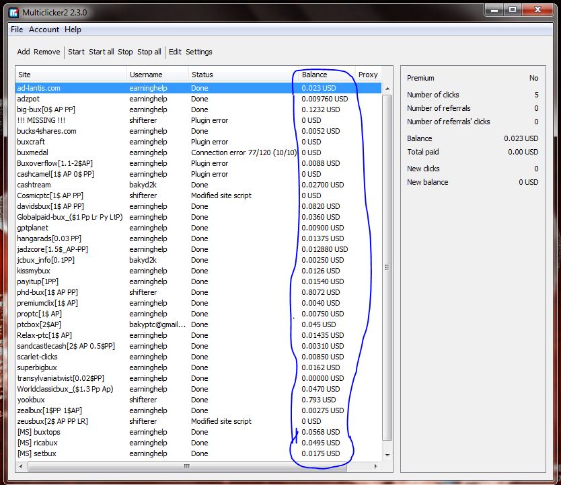Open the Help menu

click(73, 30)
